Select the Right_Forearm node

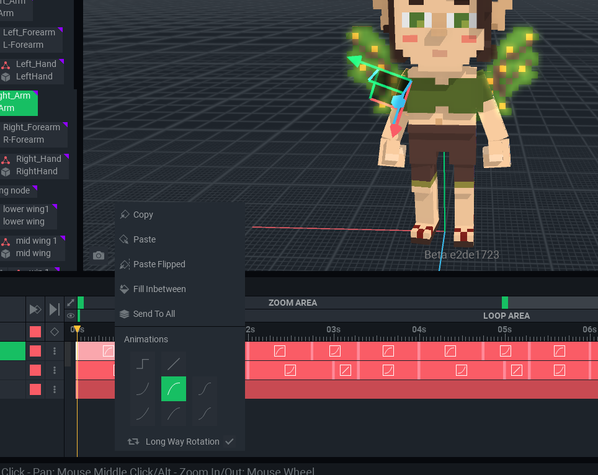33,133
